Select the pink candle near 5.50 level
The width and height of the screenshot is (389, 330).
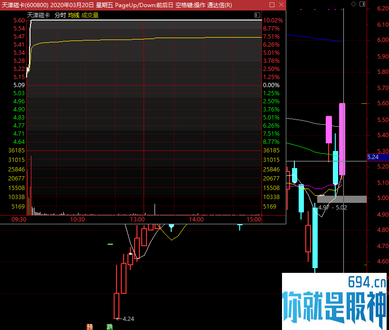329,130
